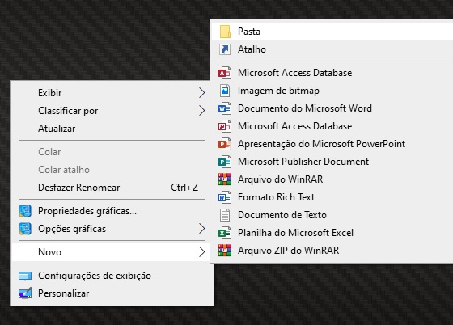Choose the Personalizar menu entry
Image resolution: width=453 pixels, height=325 pixels.
pyautogui.click(x=112, y=293)
